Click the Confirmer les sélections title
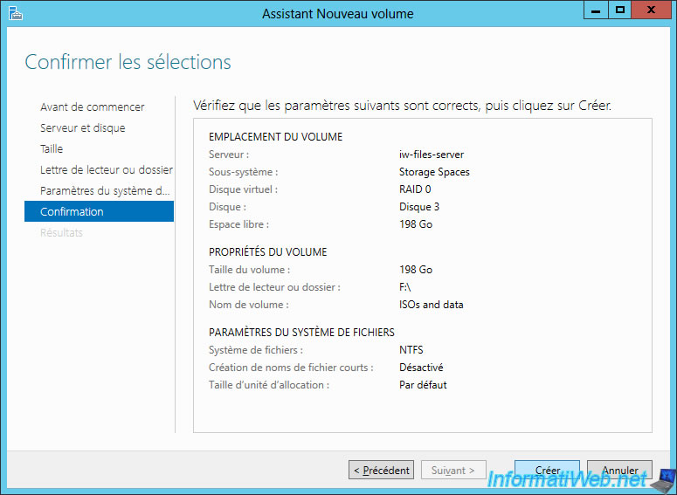The image size is (677, 495). click(x=128, y=62)
